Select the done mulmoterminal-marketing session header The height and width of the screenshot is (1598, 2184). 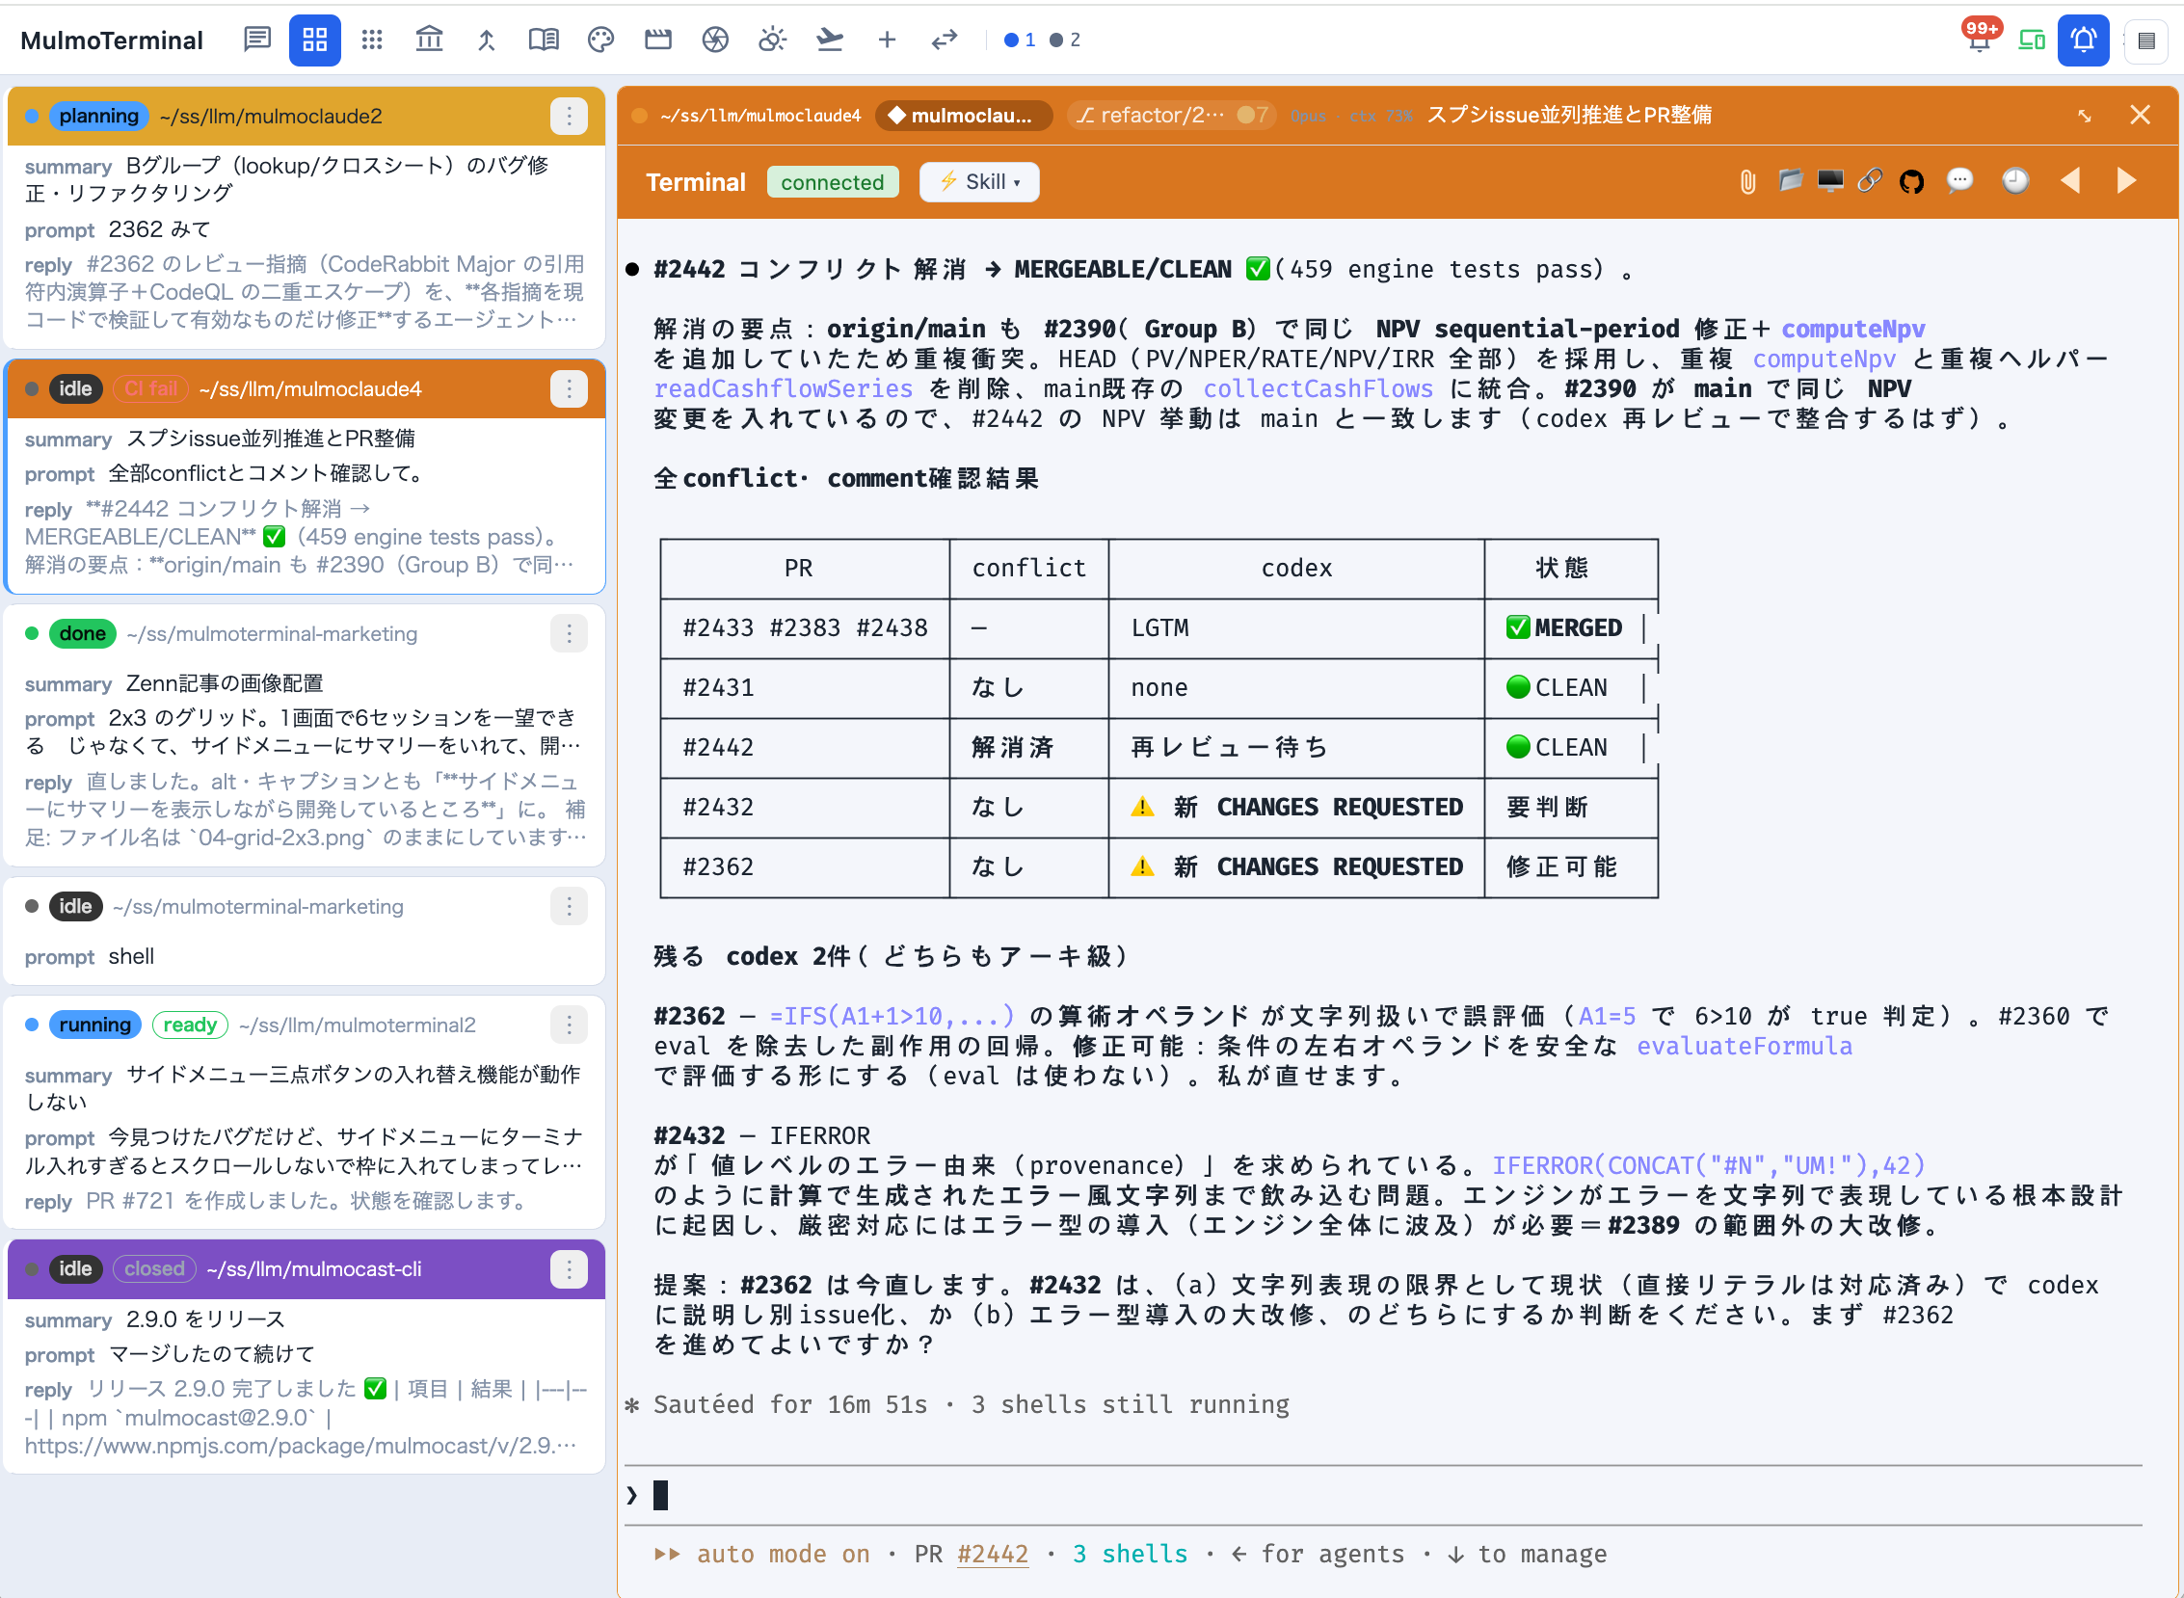click(306, 633)
